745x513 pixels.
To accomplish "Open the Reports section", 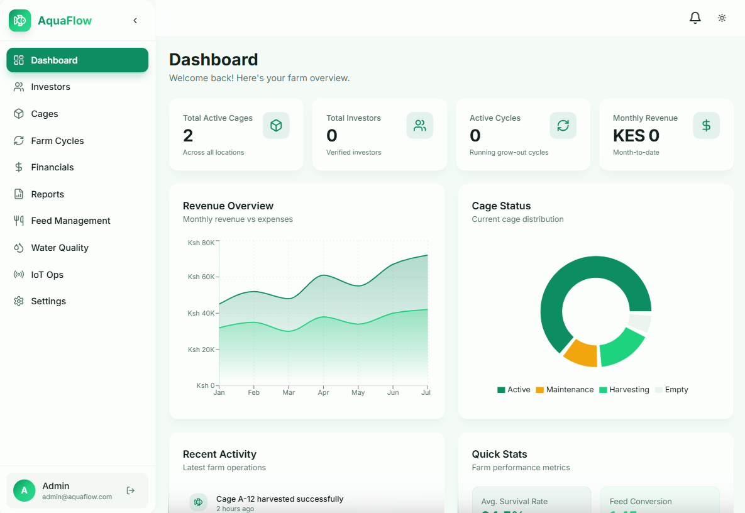I will 77,194.
